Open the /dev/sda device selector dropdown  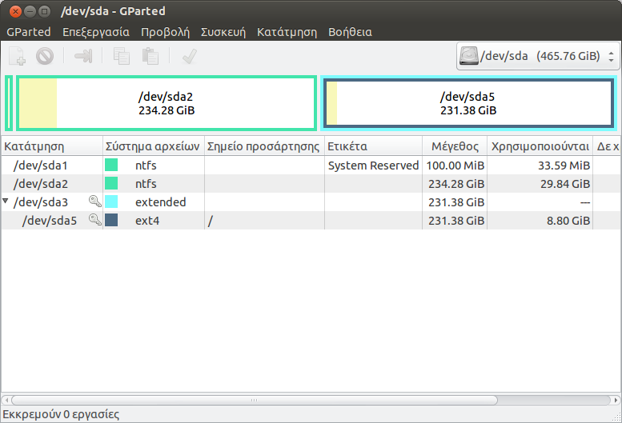point(537,56)
